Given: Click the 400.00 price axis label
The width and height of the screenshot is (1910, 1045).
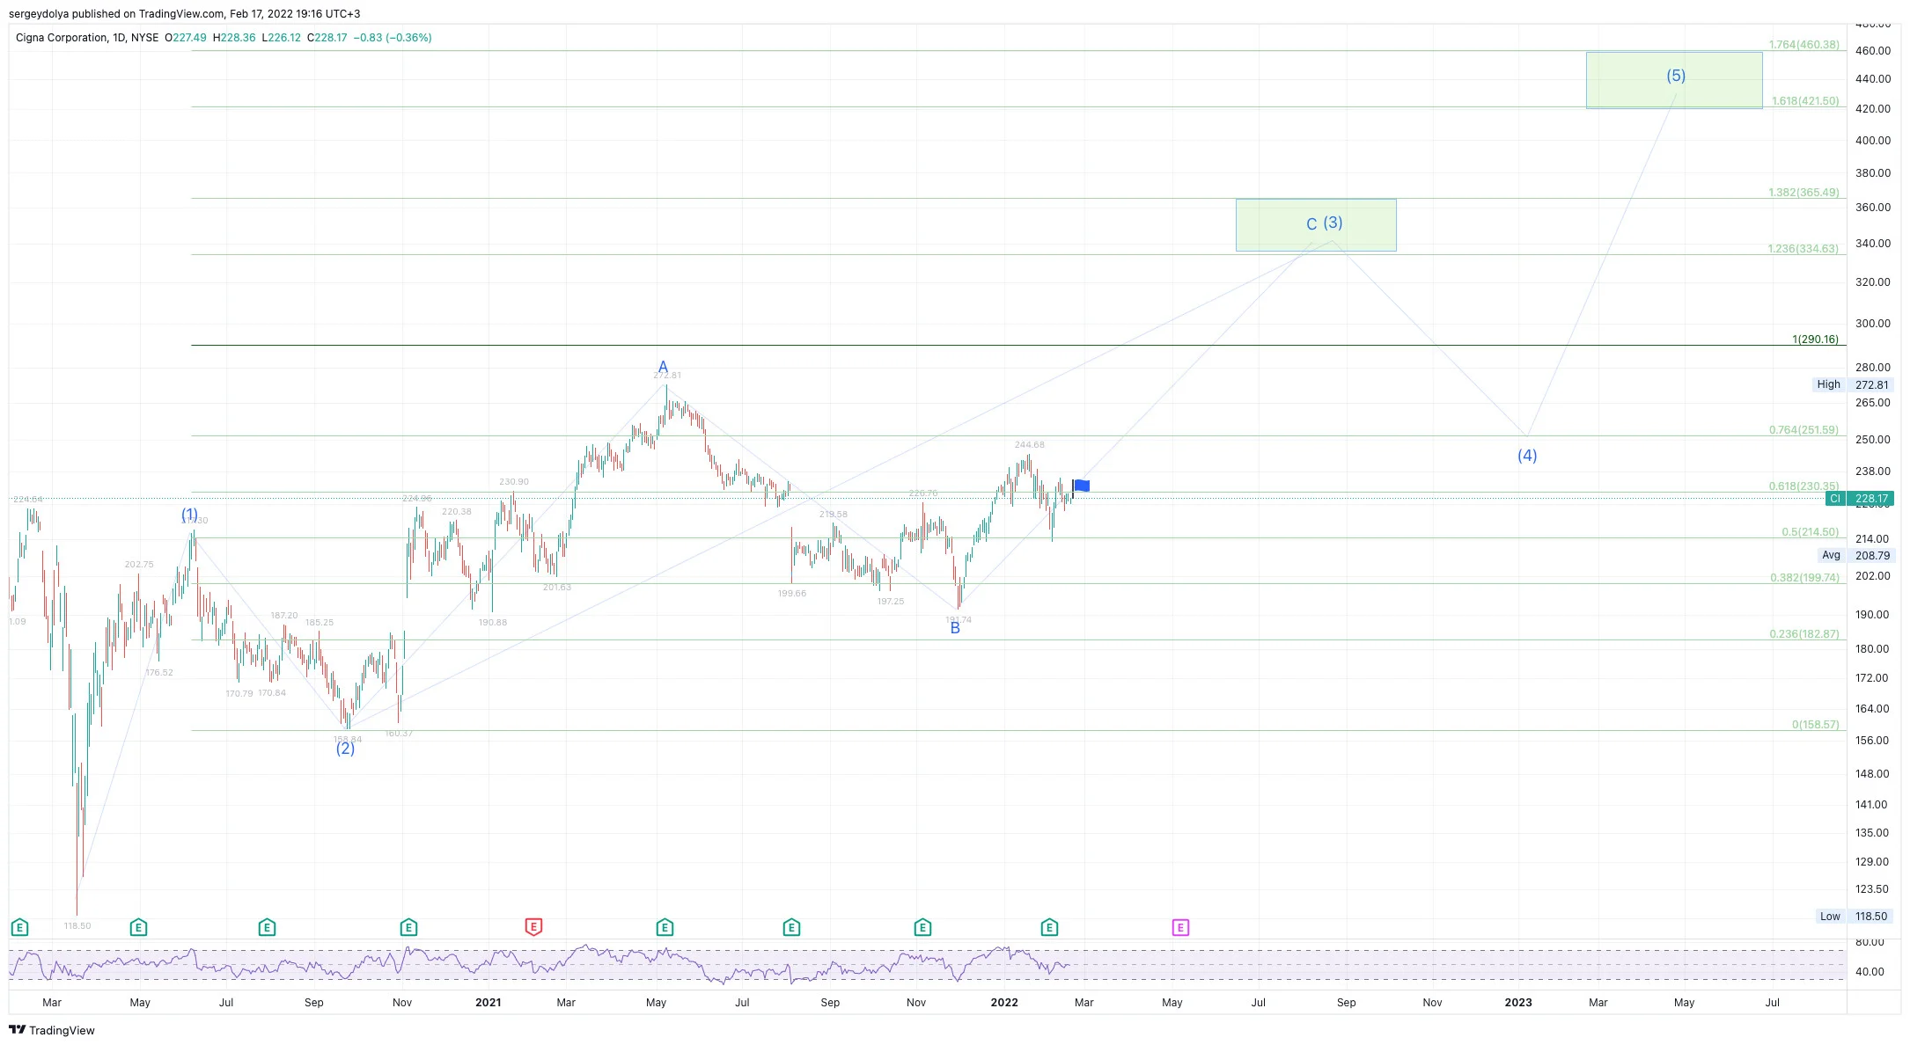Looking at the screenshot, I should pyautogui.click(x=1873, y=141).
